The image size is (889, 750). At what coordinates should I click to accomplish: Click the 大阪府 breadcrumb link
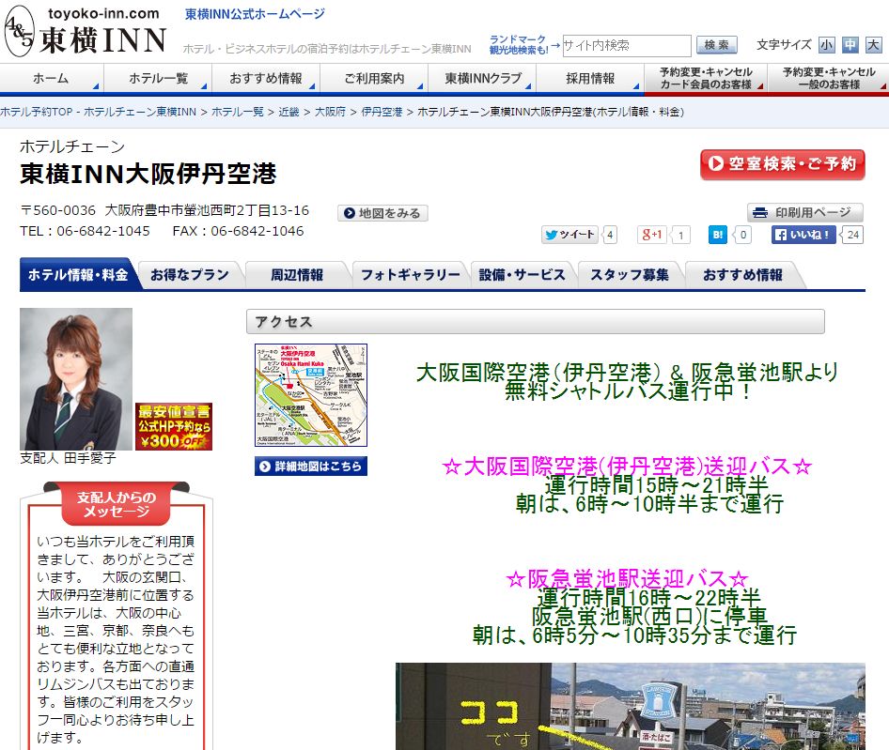(330, 112)
